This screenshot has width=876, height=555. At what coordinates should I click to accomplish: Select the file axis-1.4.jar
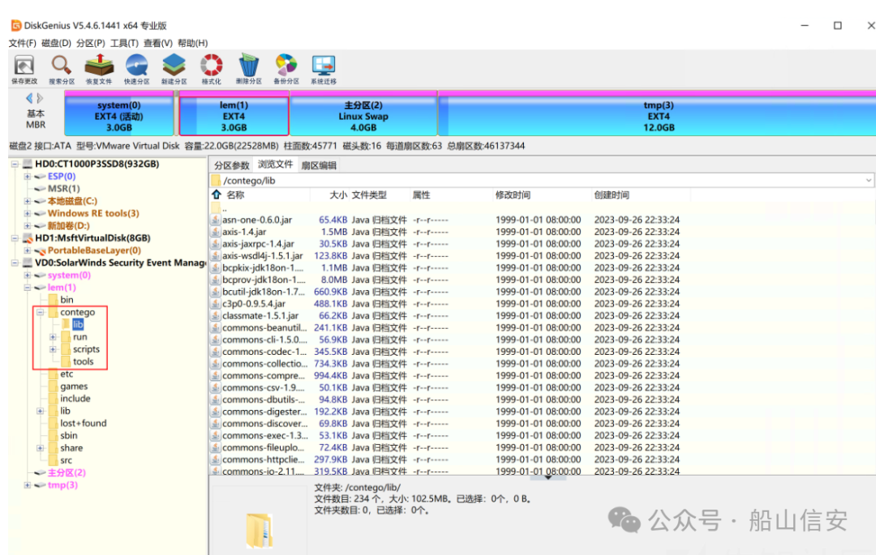click(x=244, y=232)
